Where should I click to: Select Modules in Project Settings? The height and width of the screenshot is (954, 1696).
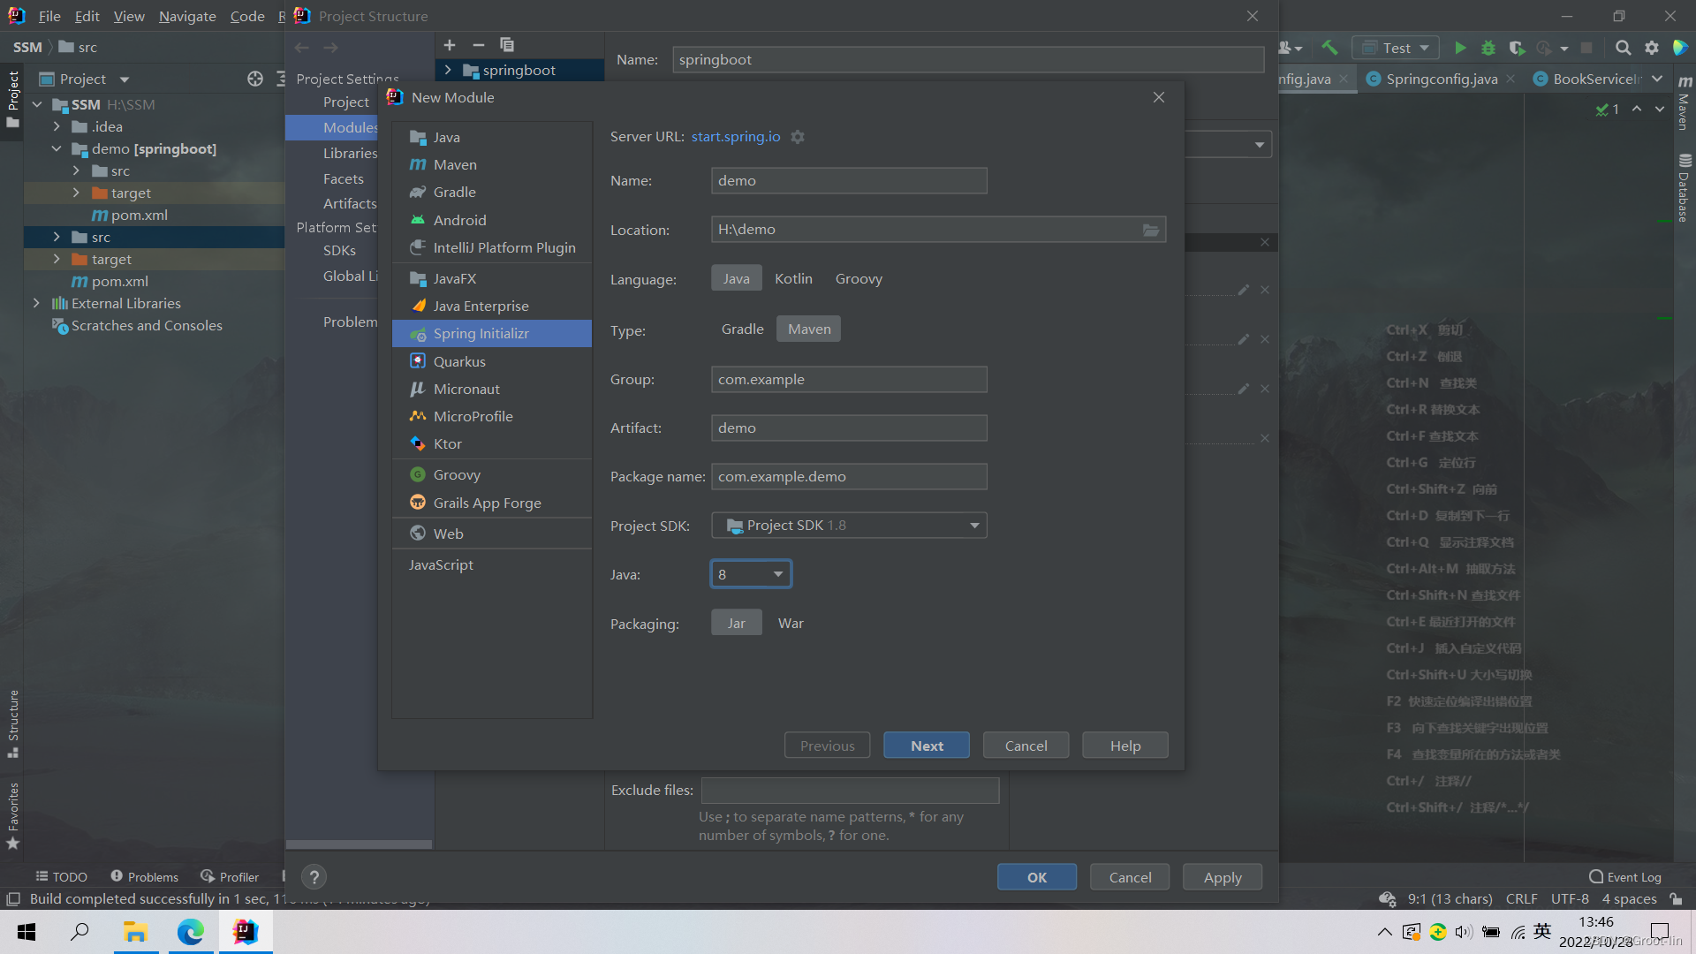(x=350, y=127)
